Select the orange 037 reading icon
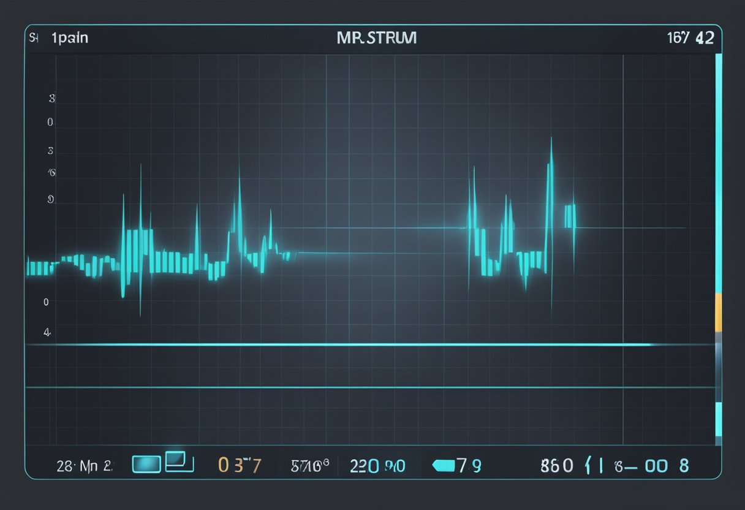Screen dimensions: 745x510 241,465
